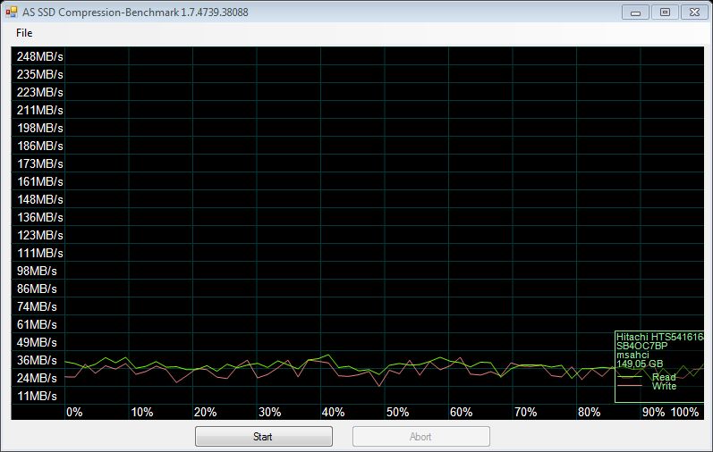713x452 pixels.
Task: Select the 161MB/s axis label
Action: [40, 181]
